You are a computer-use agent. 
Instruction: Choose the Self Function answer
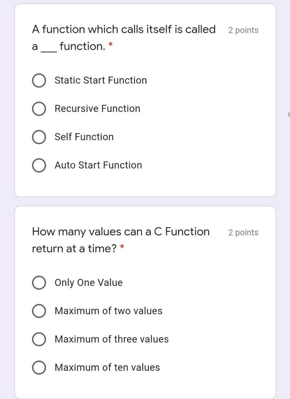pyautogui.click(x=39, y=137)
